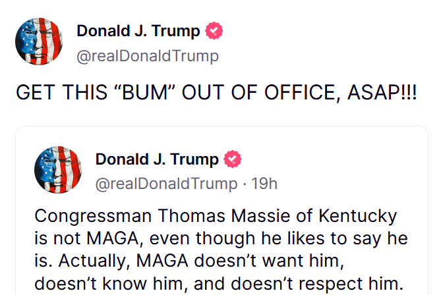Click empty area of the quoted post card header

[x=338, y=169]
